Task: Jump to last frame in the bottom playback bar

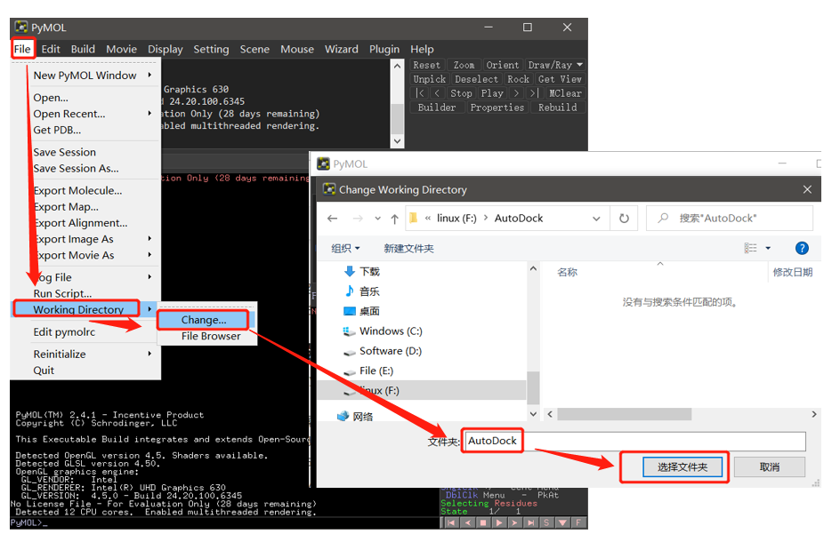Action: 530,523
